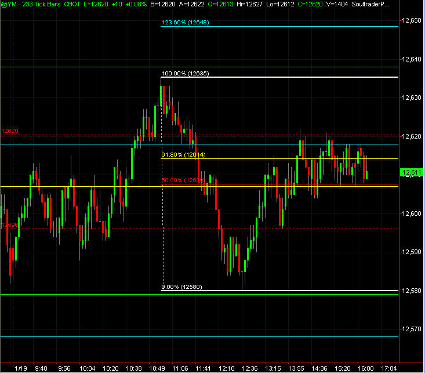This screenshot has width=425, height=373.
Task: Click the @YM - 233 Tick Bars title
Action: (x=31, y=4)
